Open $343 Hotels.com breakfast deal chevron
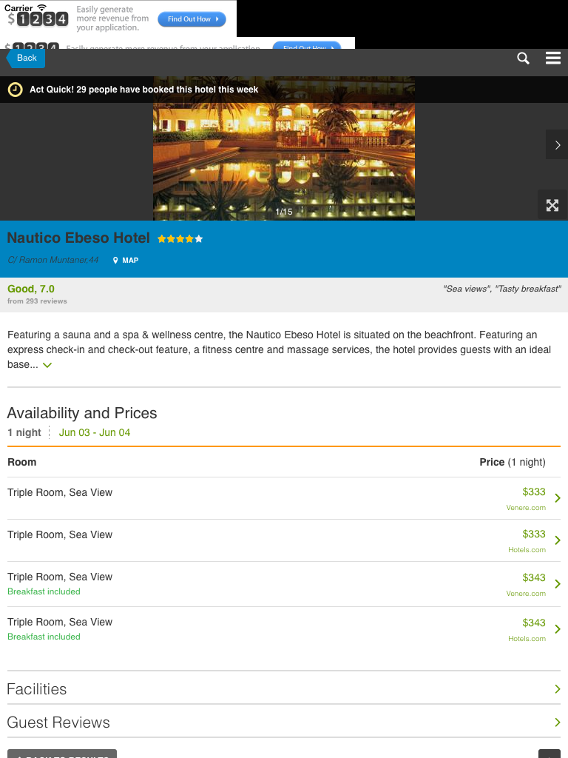 tap(558, 629)
